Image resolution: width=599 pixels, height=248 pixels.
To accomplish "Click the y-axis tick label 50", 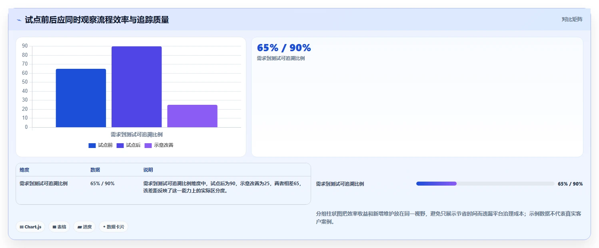I will 25,82.
